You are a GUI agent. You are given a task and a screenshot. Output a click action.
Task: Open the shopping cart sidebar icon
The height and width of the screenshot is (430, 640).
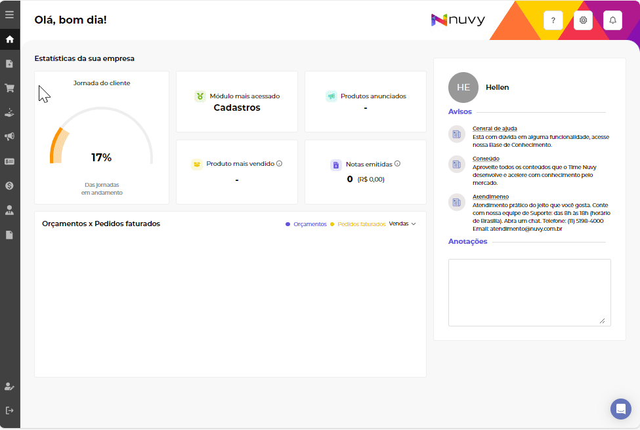click(10, 88)
